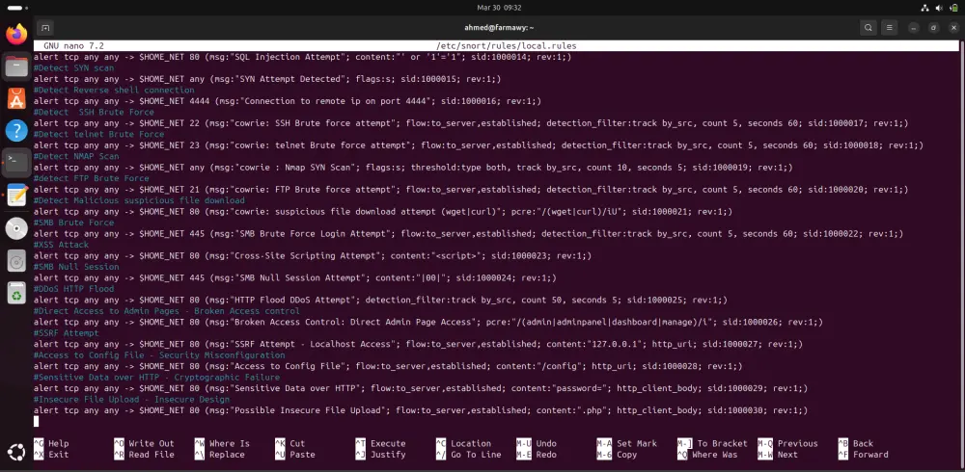Open Firefox from the dock
Screen dimensions: 965x472
(16, 33)
